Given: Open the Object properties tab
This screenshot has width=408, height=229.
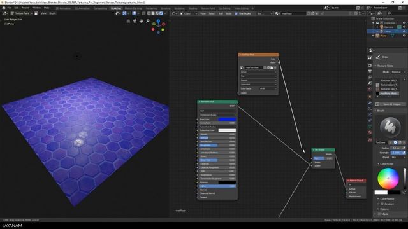Looking at the screenshot, I should 370,97.
